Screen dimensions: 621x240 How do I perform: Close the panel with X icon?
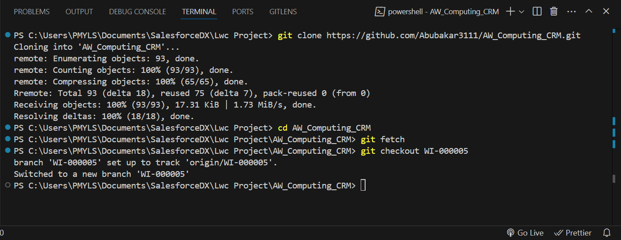click(606, 12)
